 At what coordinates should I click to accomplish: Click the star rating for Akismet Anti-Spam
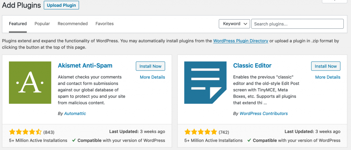tap(25, 132)
